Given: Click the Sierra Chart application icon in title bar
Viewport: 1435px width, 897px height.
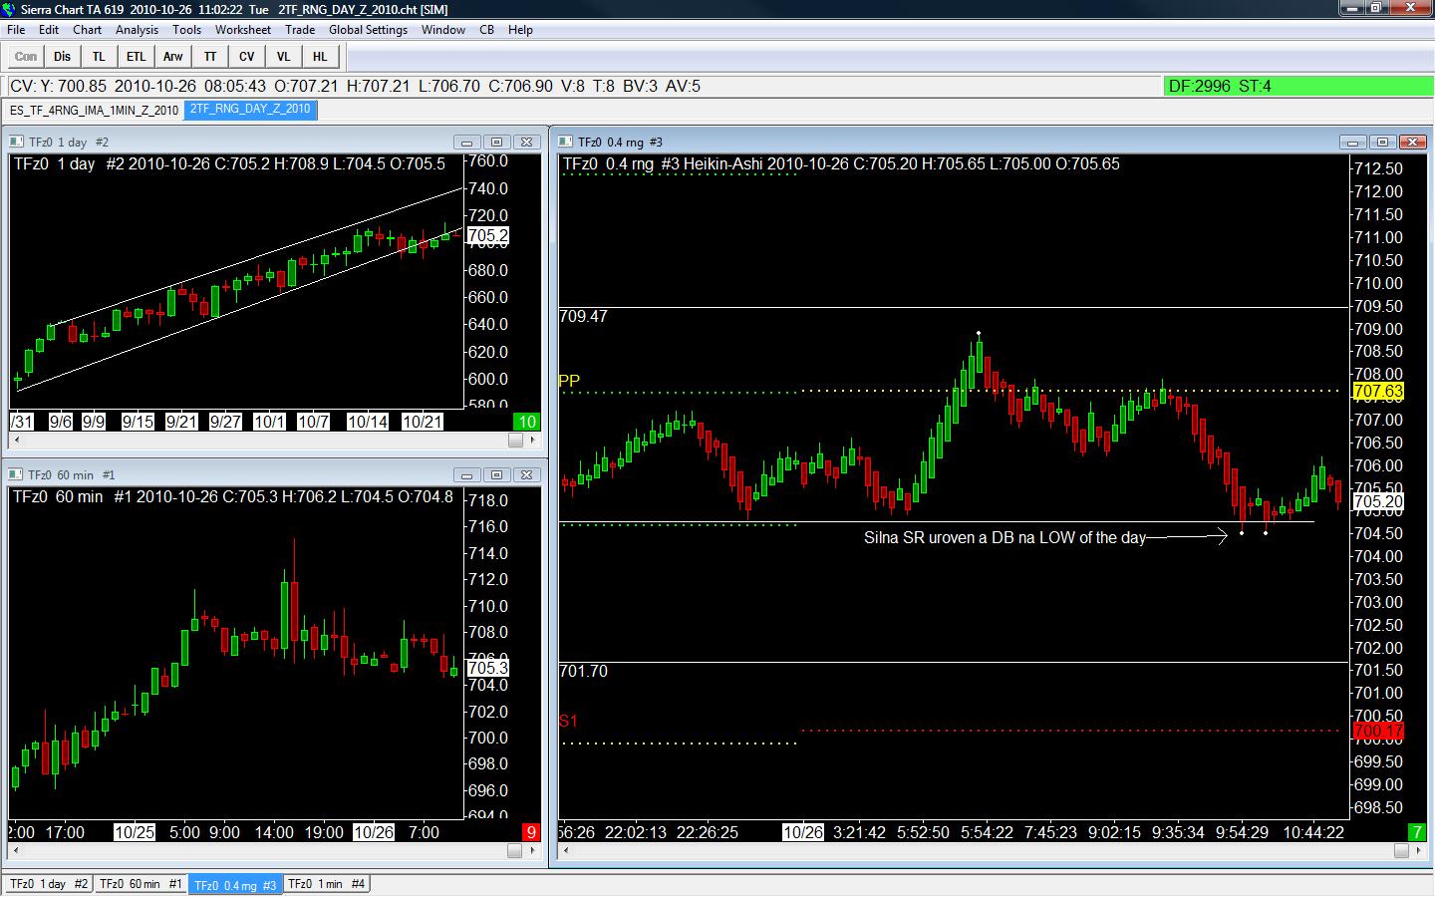Looking at the screenshot, I should (x=10, y=9).
